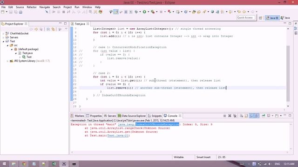The width and height of the screenshot is (298, 167).
Task: Click the New file toolbar icon
Action: coord(3,12)
